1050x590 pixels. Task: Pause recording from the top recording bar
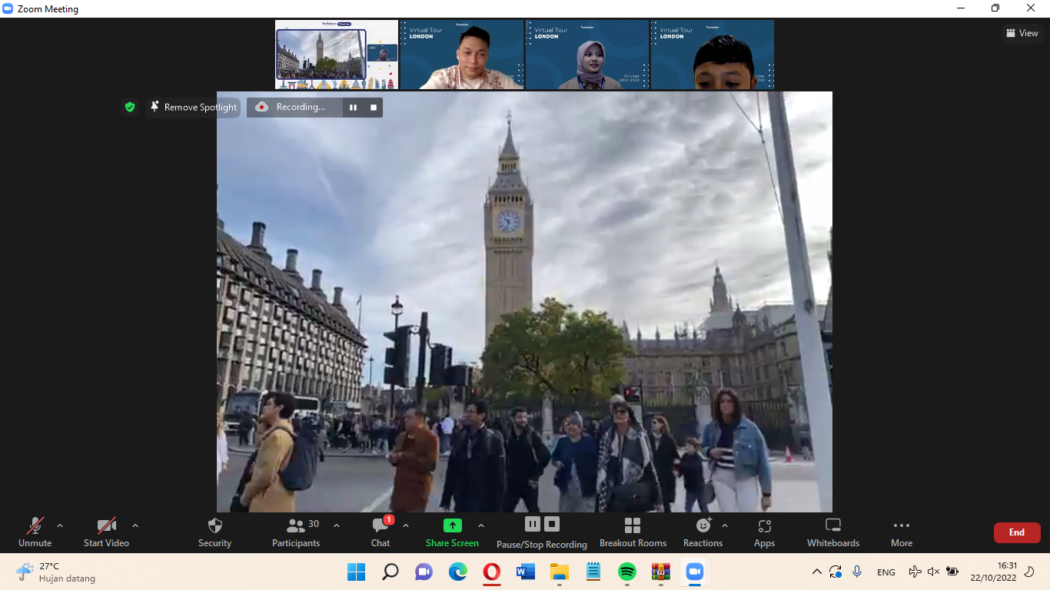tap(353, 108)
